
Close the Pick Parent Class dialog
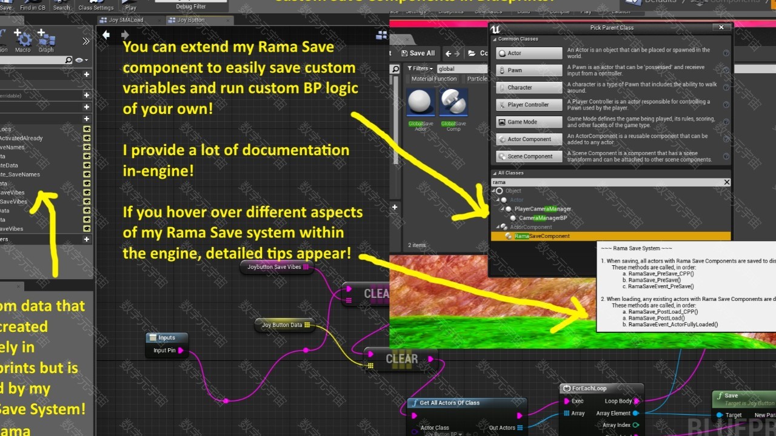point(721,27)
